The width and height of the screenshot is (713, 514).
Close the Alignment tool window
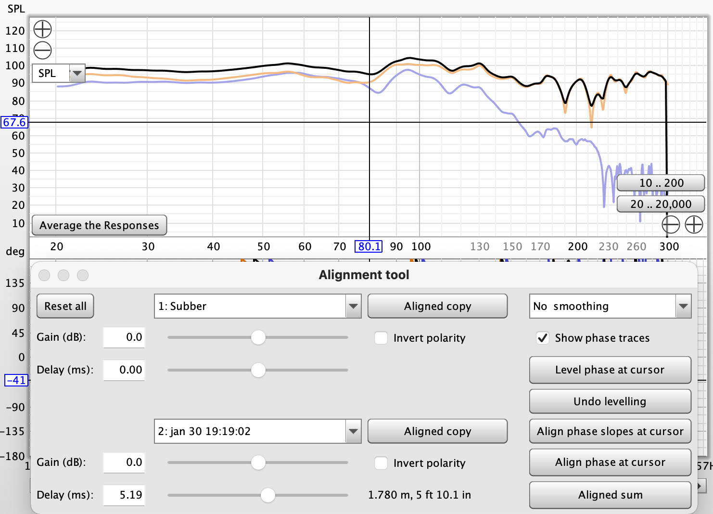point(44,275)
